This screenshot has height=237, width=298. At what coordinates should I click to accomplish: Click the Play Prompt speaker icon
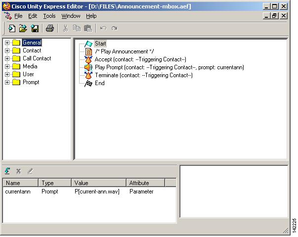pyautogui.click(x=88, y=67)
